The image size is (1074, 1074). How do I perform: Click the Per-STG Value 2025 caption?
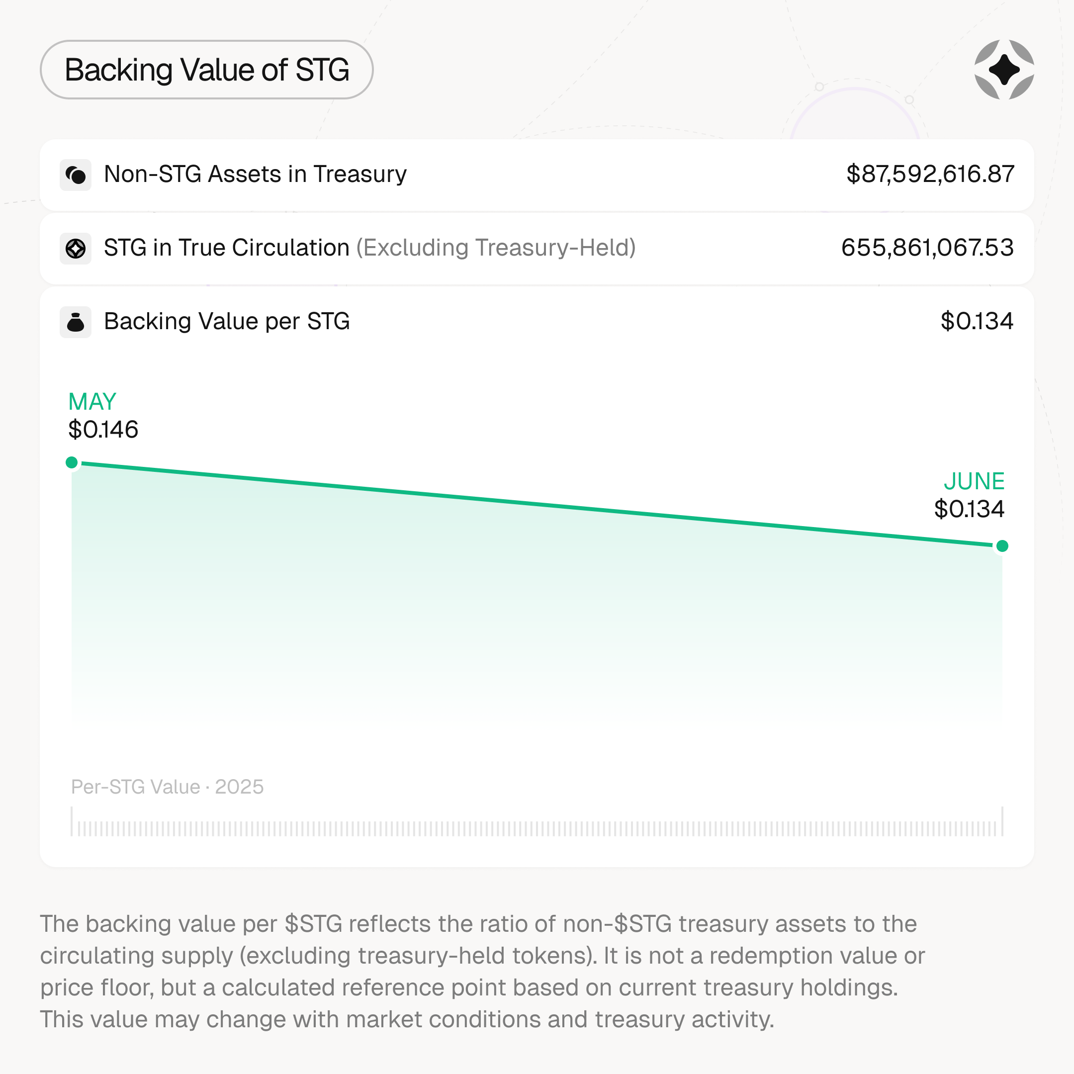[x=168, y=787]
